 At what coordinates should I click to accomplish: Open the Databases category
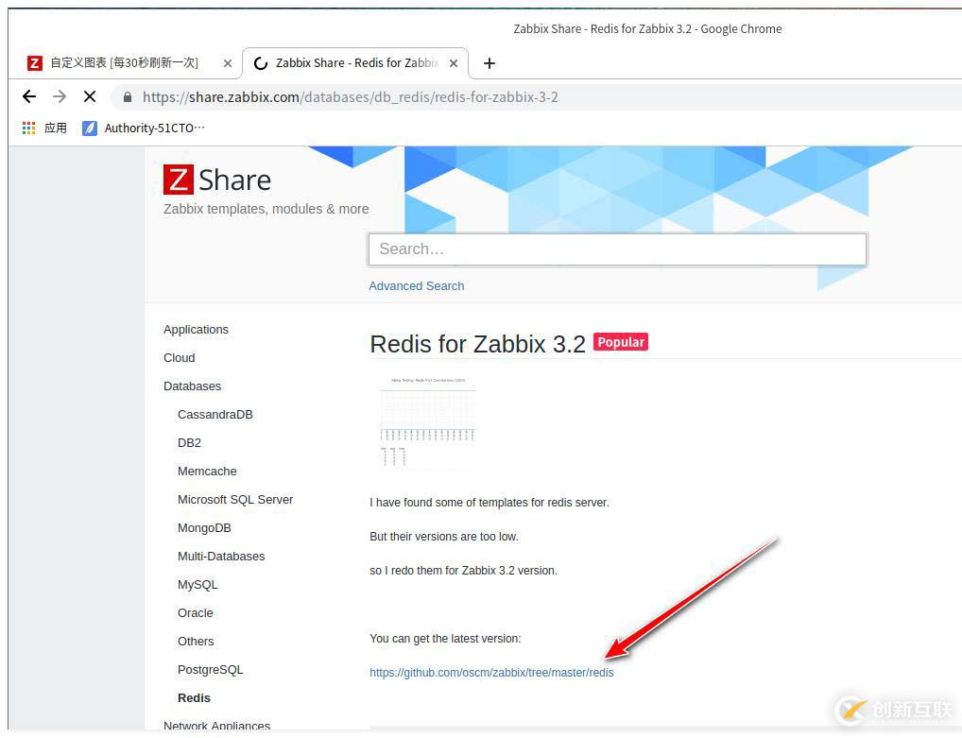(x=192, y=386)
